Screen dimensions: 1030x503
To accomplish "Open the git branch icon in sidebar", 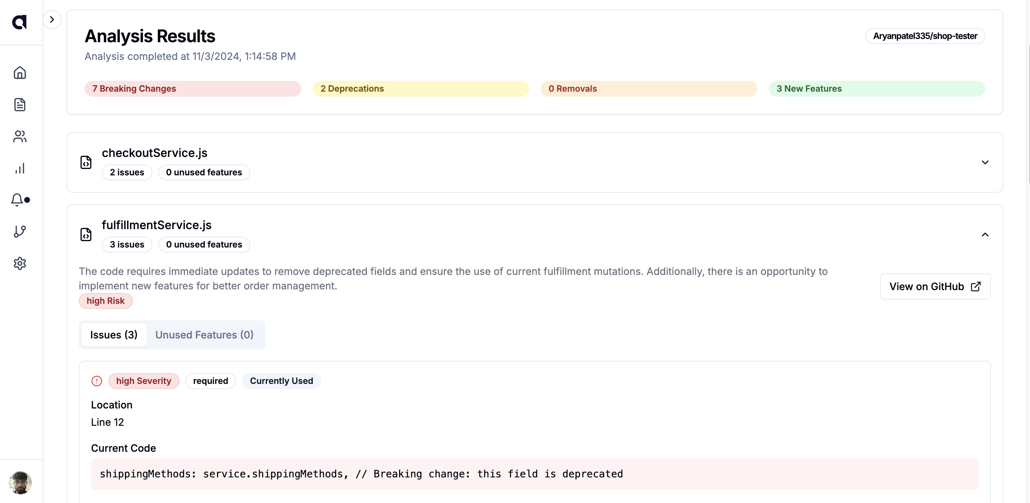I will tap(20, 231).
